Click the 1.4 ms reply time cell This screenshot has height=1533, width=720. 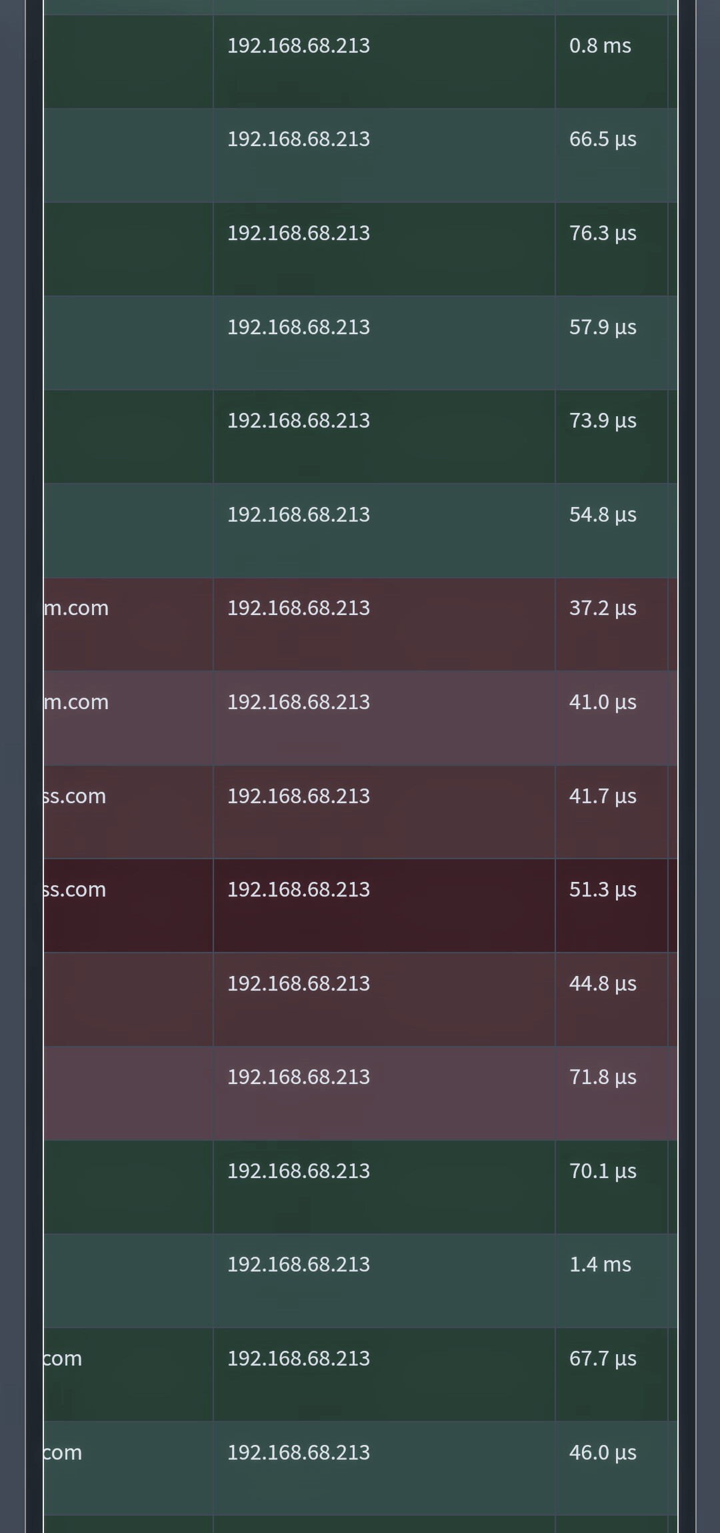tap(600, 1264)
